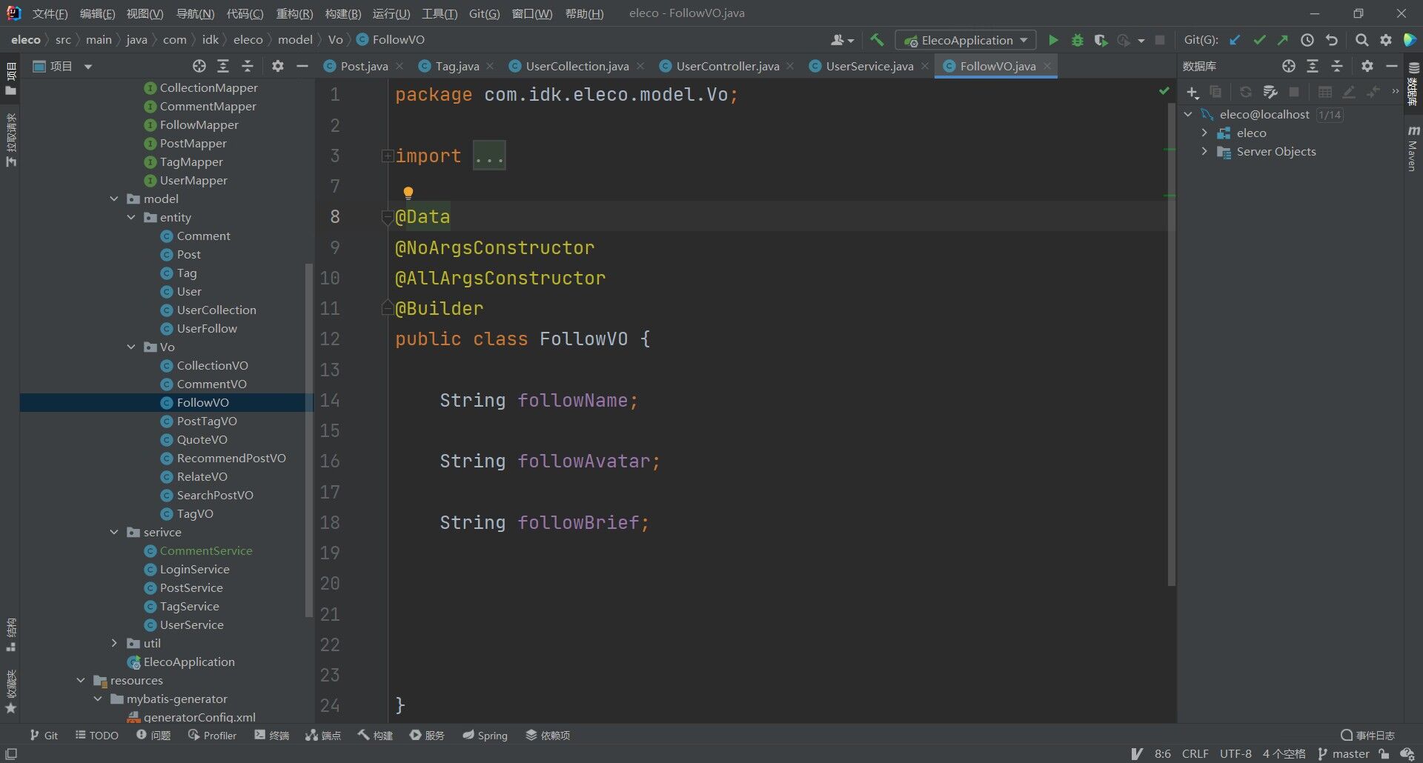The height and width of the screenshot is (763, 1423).
Task: Open Search Everywhere magnifier icon
Action: click(1361, 40)
